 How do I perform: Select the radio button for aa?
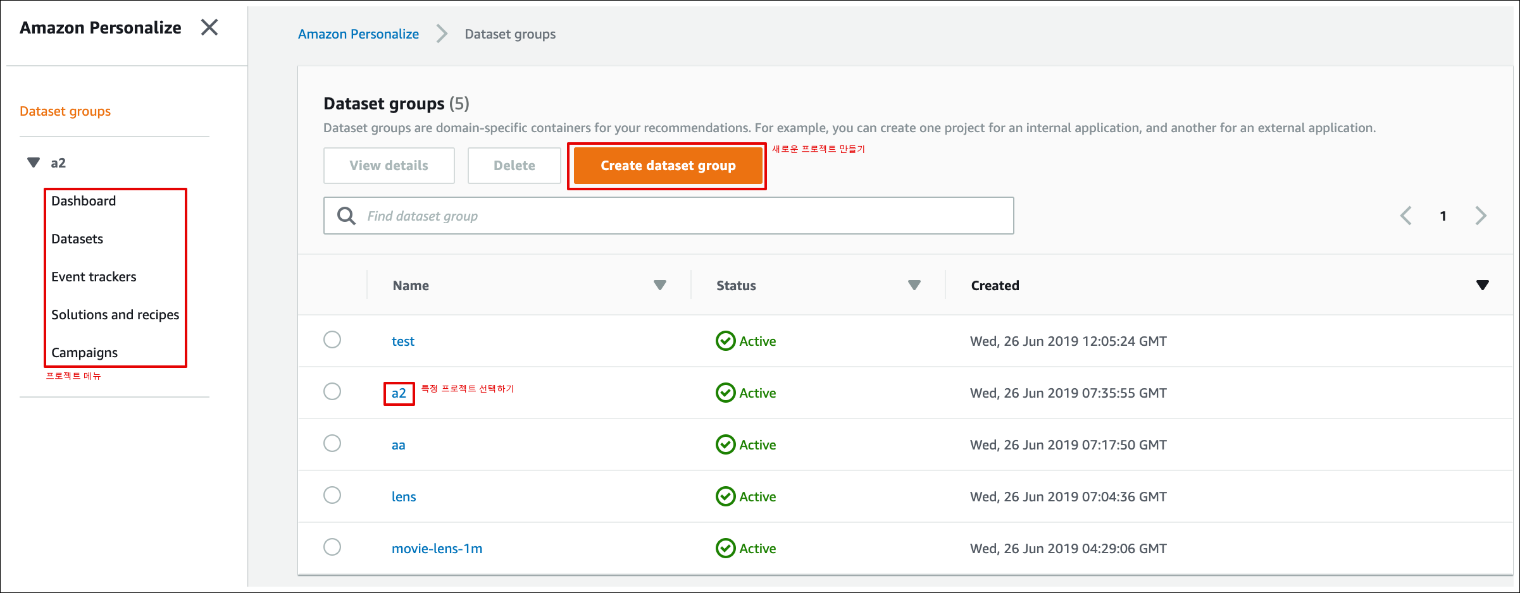click(332, 443)
